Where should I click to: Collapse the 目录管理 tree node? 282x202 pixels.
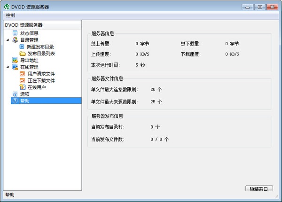click(8, 40)
